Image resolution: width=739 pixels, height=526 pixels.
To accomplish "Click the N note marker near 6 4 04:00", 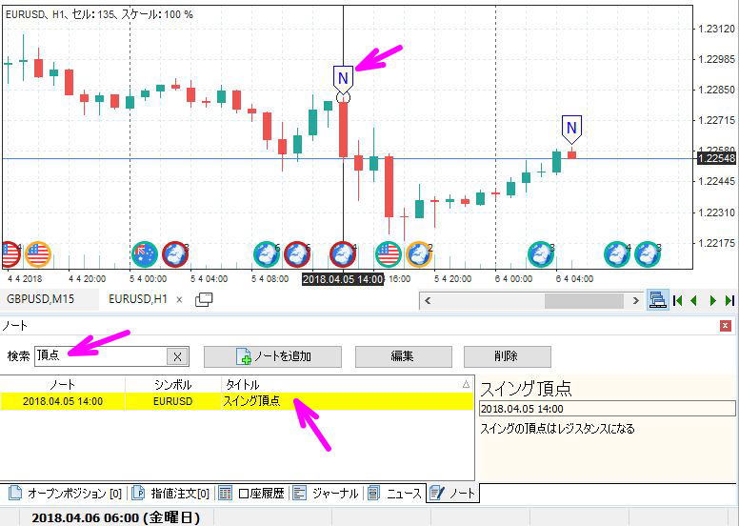I will click(x=571, y=128).
